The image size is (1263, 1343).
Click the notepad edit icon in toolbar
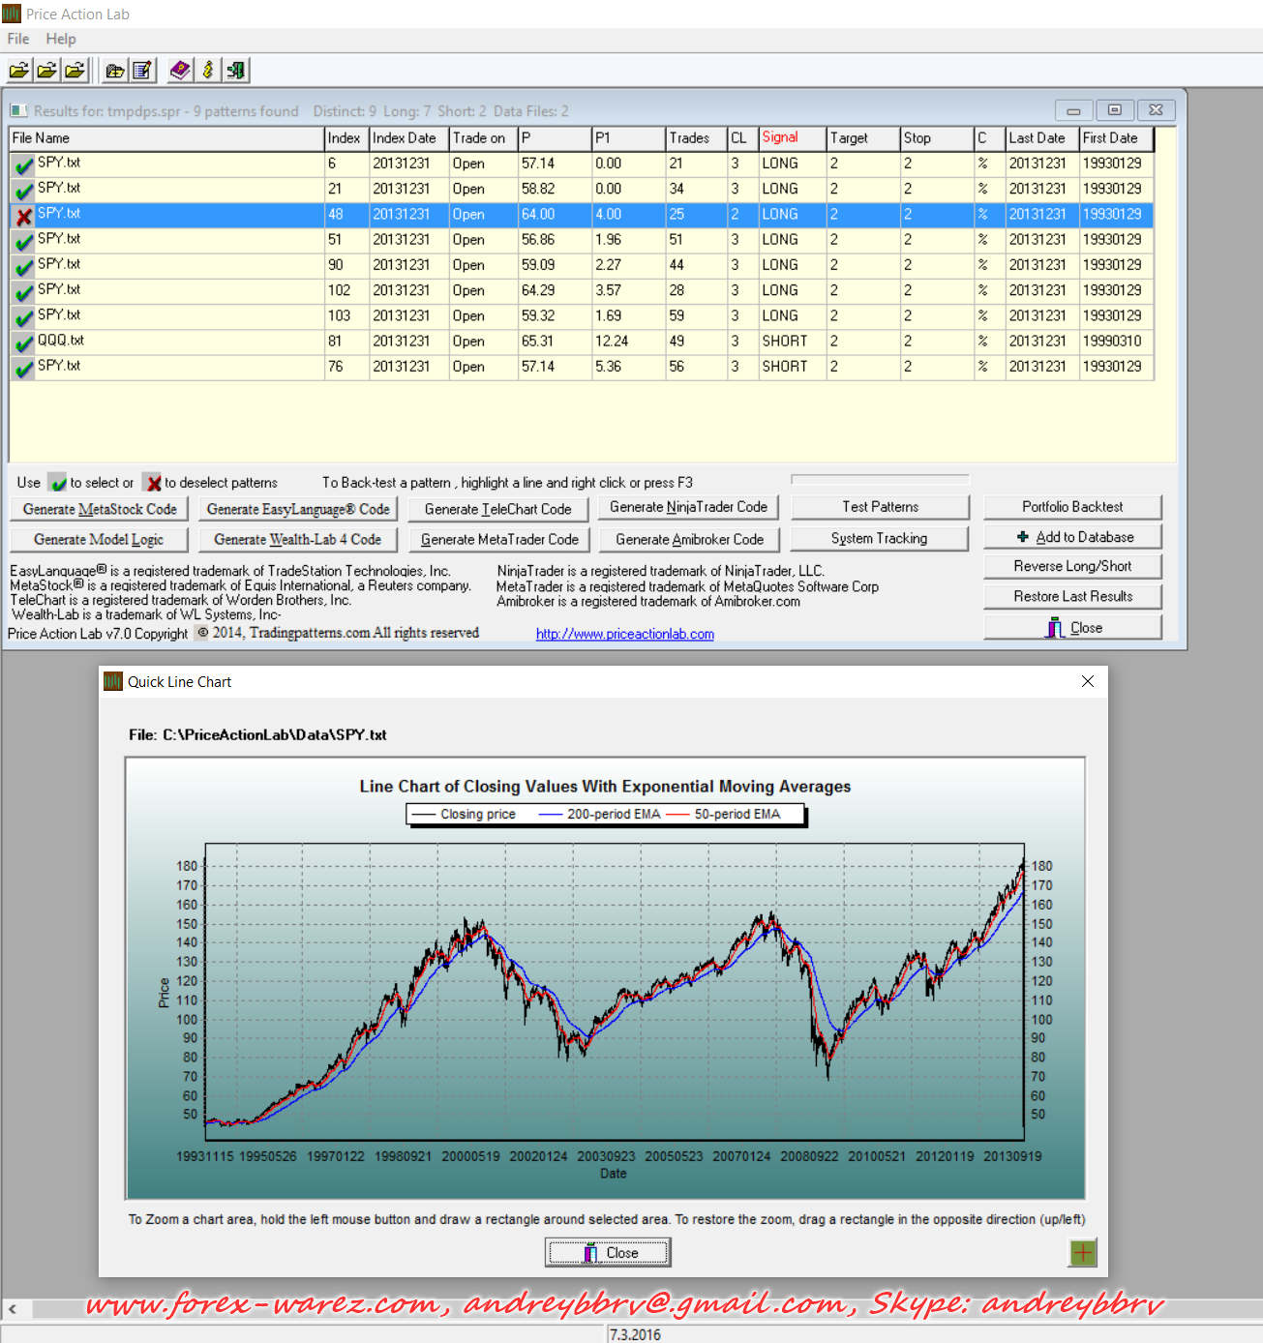click(x=142, y=71)
